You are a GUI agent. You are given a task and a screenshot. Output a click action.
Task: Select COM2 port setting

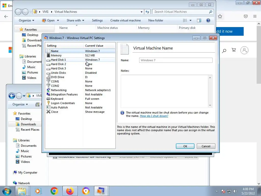(80, 86)
